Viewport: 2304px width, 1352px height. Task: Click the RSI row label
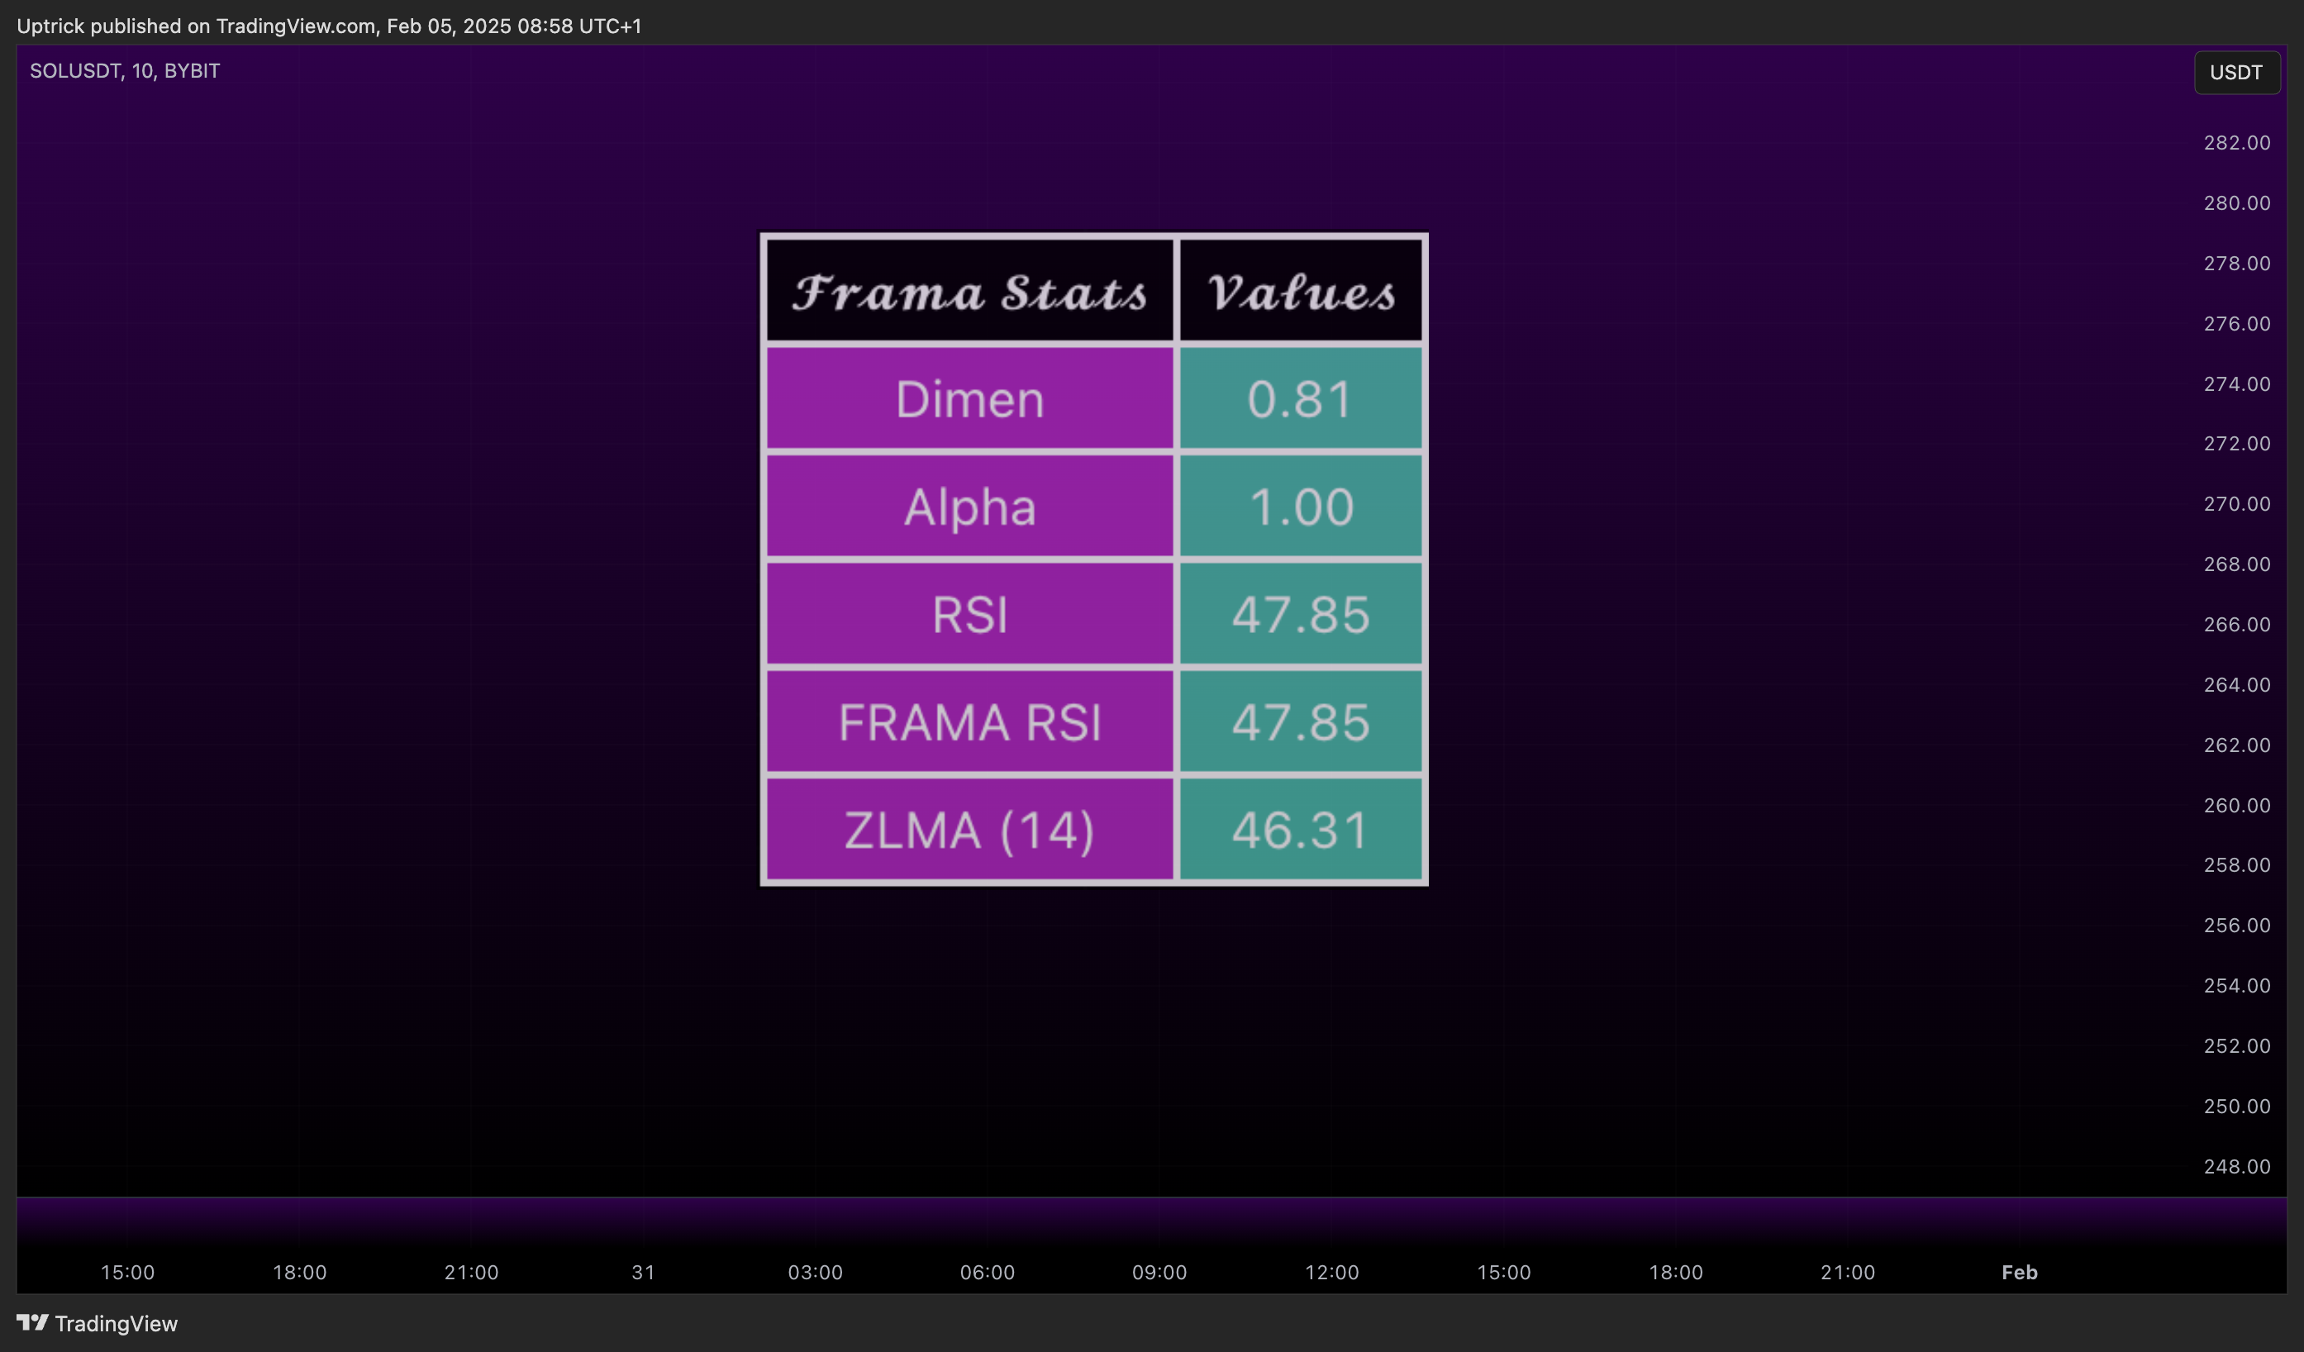pos(969,613)
